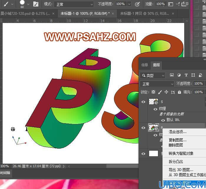206x189 pixels.
Task: Click document size info 26.46 厘米 x 17.64 厘米
Action: click(37, 166)
